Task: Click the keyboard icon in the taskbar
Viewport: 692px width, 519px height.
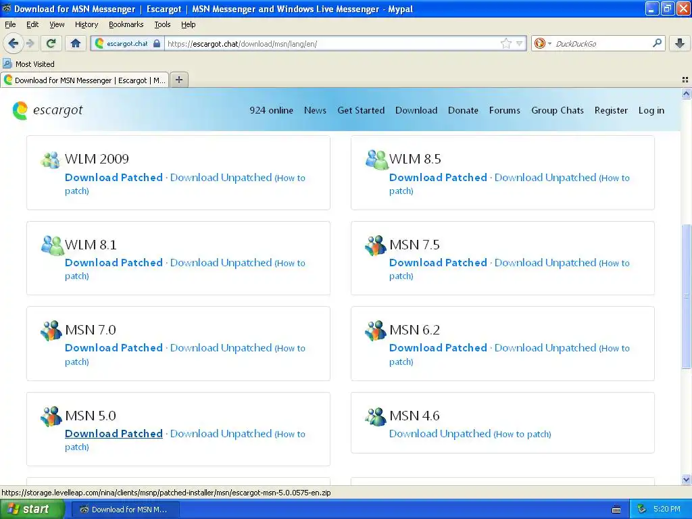Action: tap(616, 510)
